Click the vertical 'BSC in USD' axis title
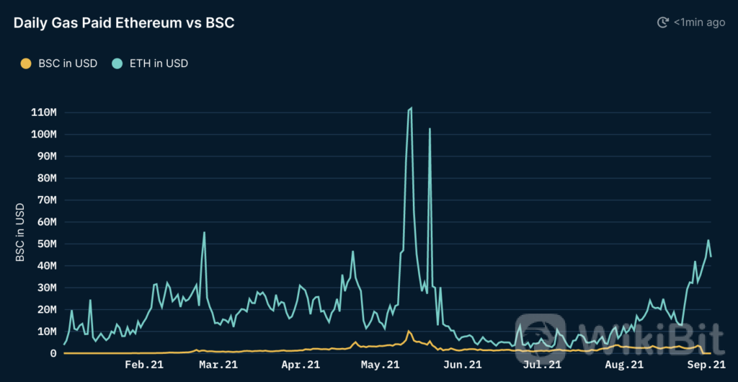This screenshot has height=382, width=738. pos(19,234)
